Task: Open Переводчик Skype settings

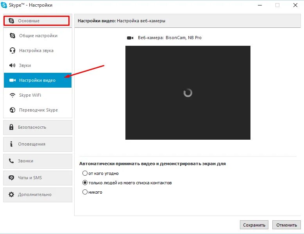Action: [38, 110]
